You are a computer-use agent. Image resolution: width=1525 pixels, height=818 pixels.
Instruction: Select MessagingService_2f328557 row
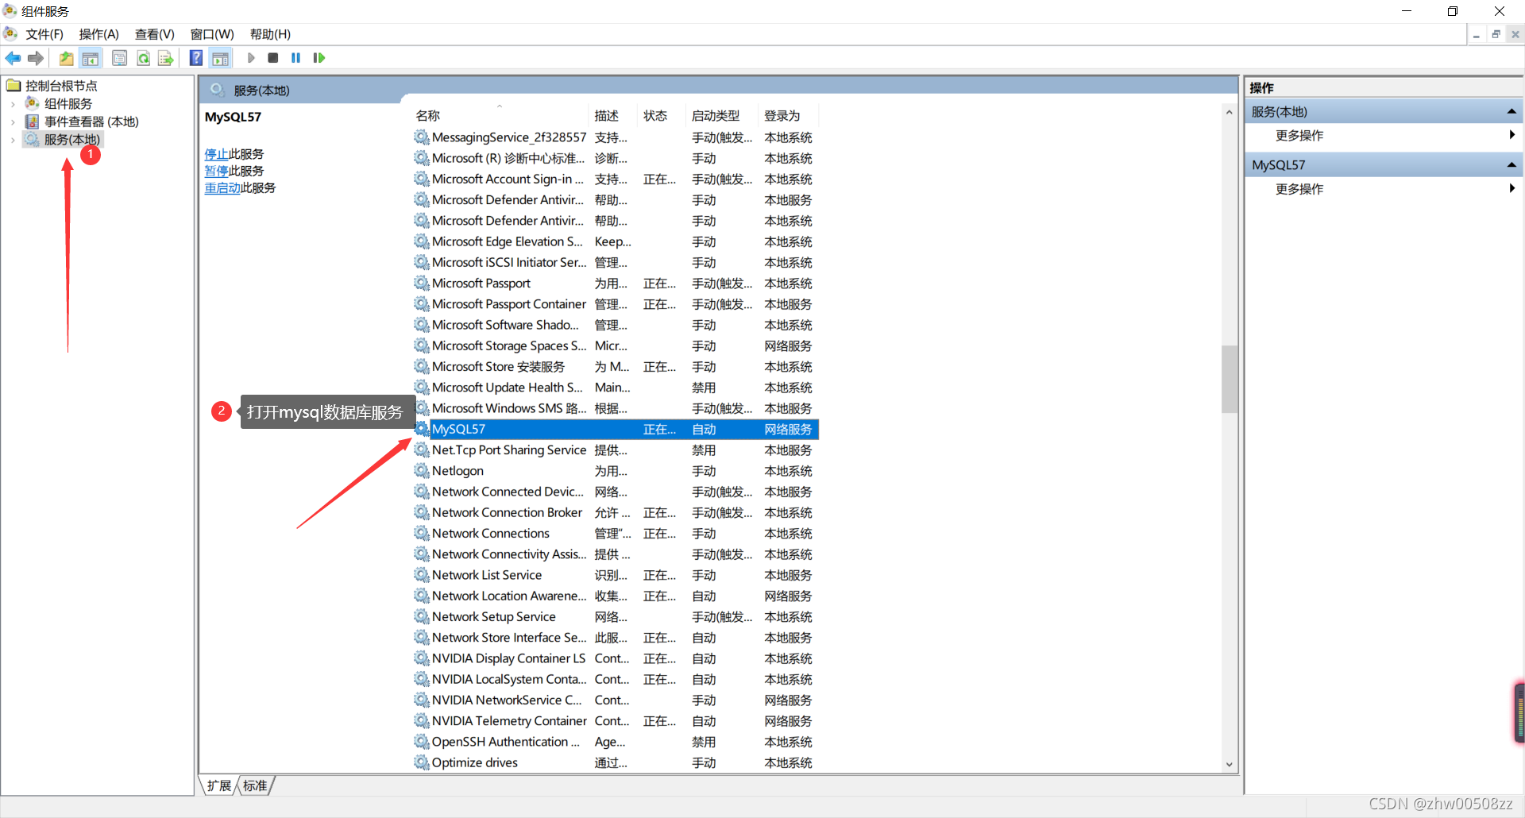(x=616, y=137)
